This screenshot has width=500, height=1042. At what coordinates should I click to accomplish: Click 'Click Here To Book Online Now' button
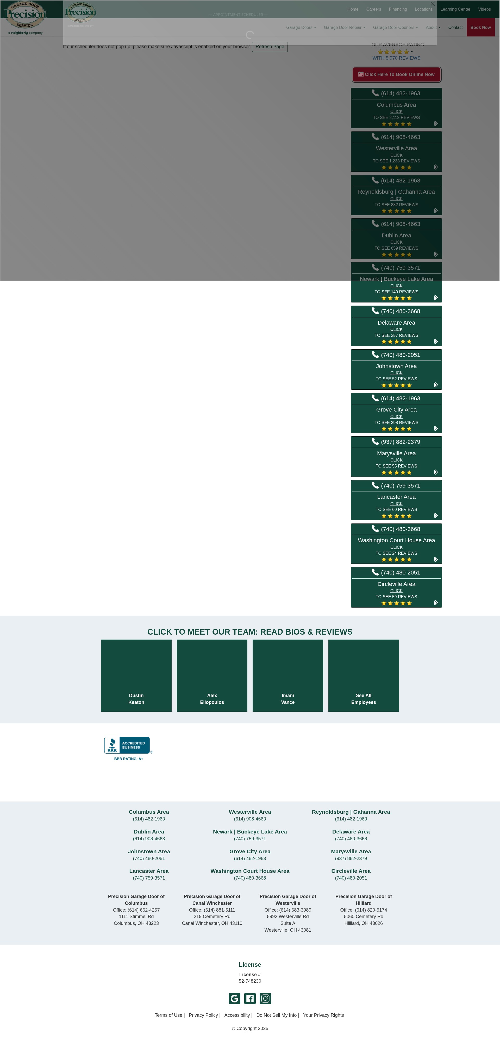[396, 74]
